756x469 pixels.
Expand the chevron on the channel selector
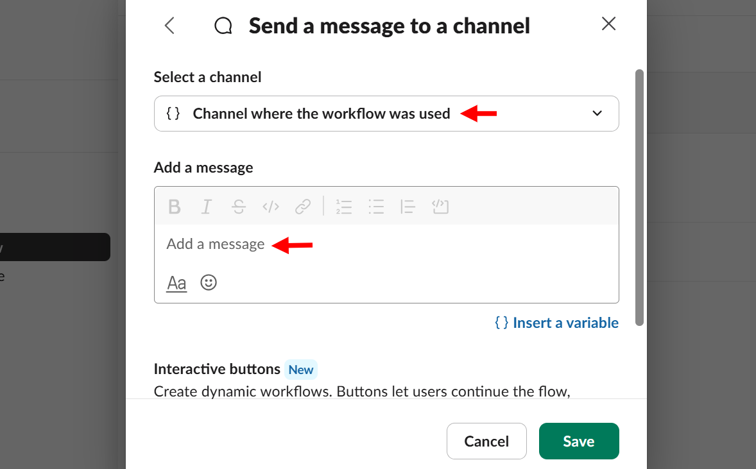coord(597,113)
